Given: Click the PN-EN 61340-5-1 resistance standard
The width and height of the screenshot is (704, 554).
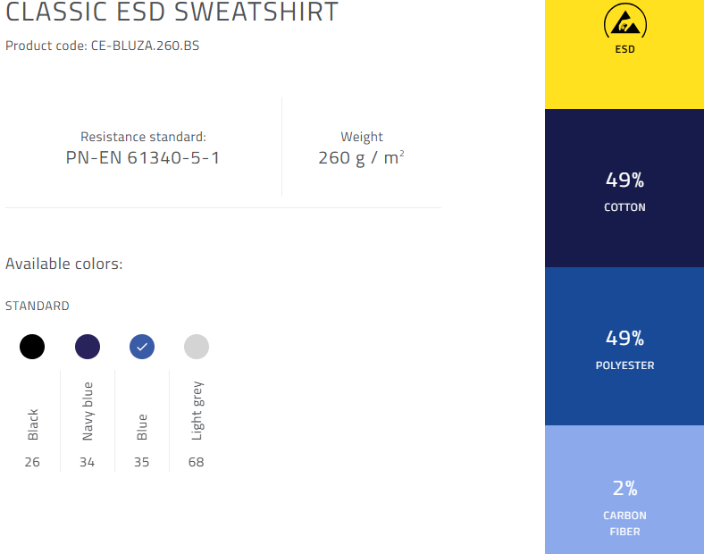Looking at the screenshot, I should [143, 158].
